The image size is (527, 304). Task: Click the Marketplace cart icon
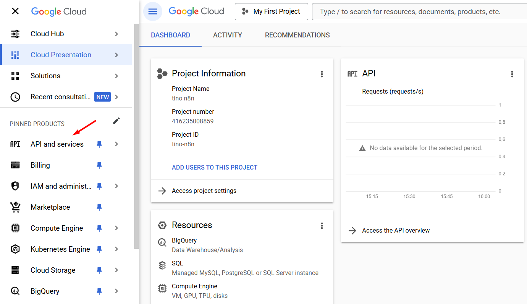(x=15, y=207)
